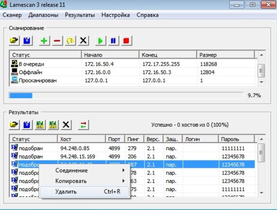This screenshot has width=277, height=210.
Task: Click the red-green arrows icon in Результаты
Action: coord(84,125)
